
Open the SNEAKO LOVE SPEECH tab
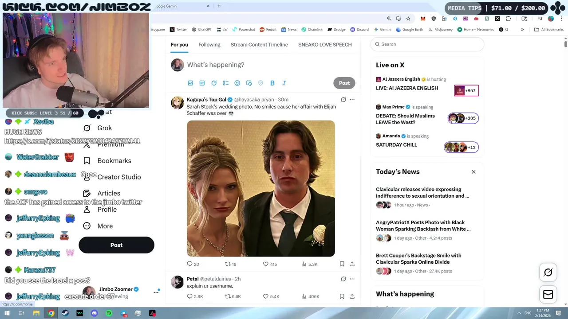325,45
